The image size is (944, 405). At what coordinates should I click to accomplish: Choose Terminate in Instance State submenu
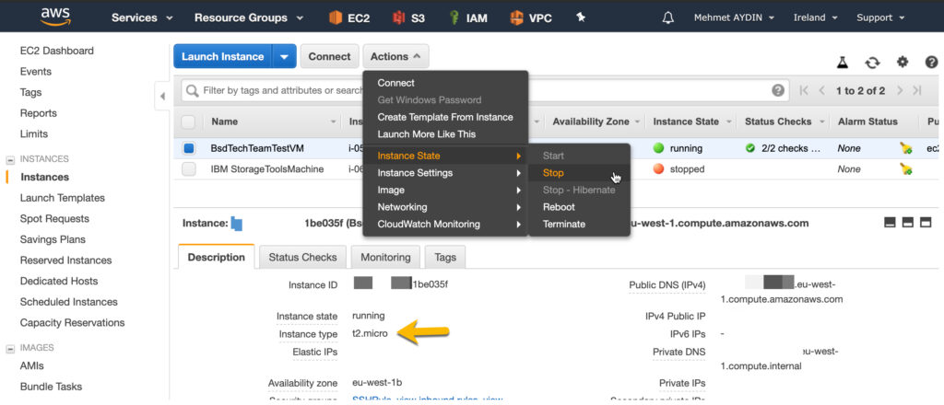click(579, 225)
